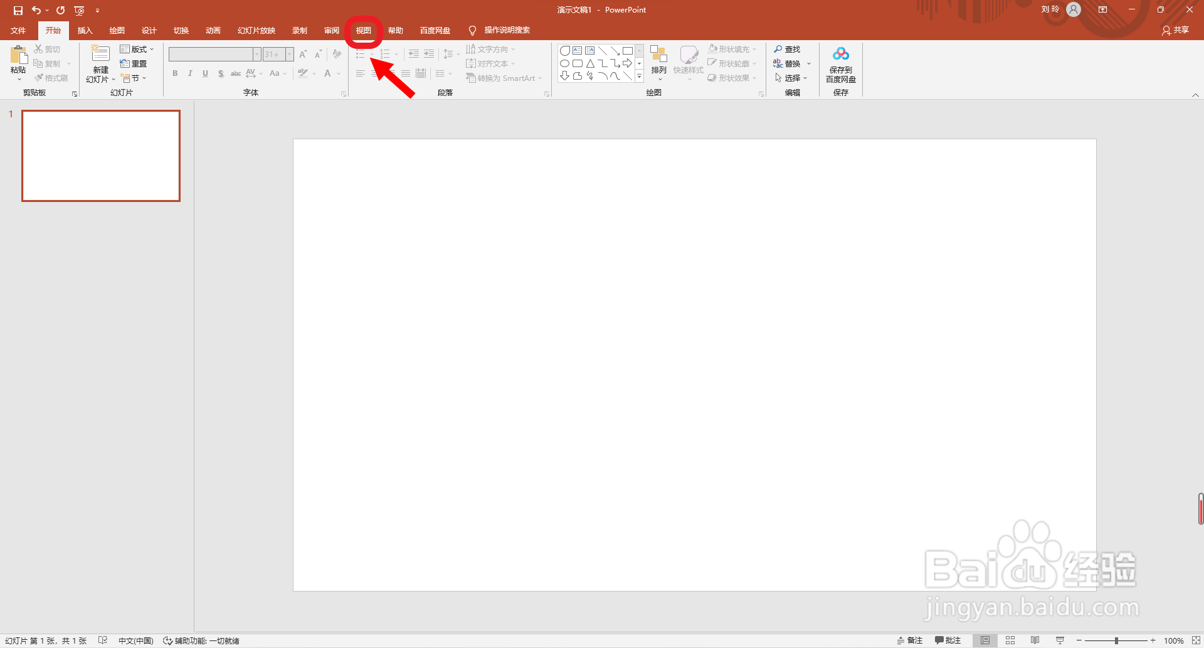Image resolution: width=1204 pixels, height=648 pixels.
Task: Click the 查找 find button
Action: (787, 49)
